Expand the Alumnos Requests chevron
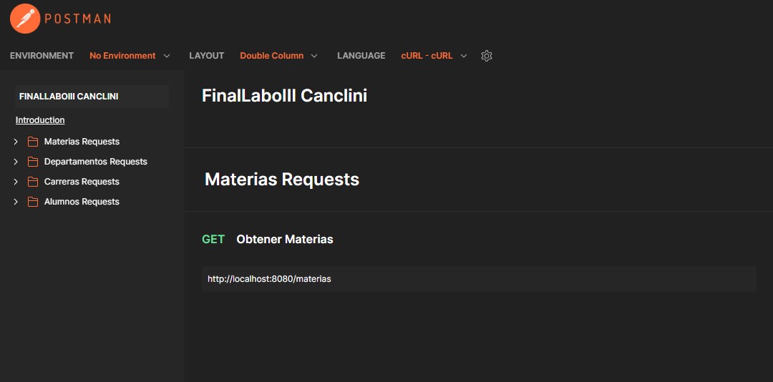Viewport: 773px width, 382px height. (x=16, y=202)
